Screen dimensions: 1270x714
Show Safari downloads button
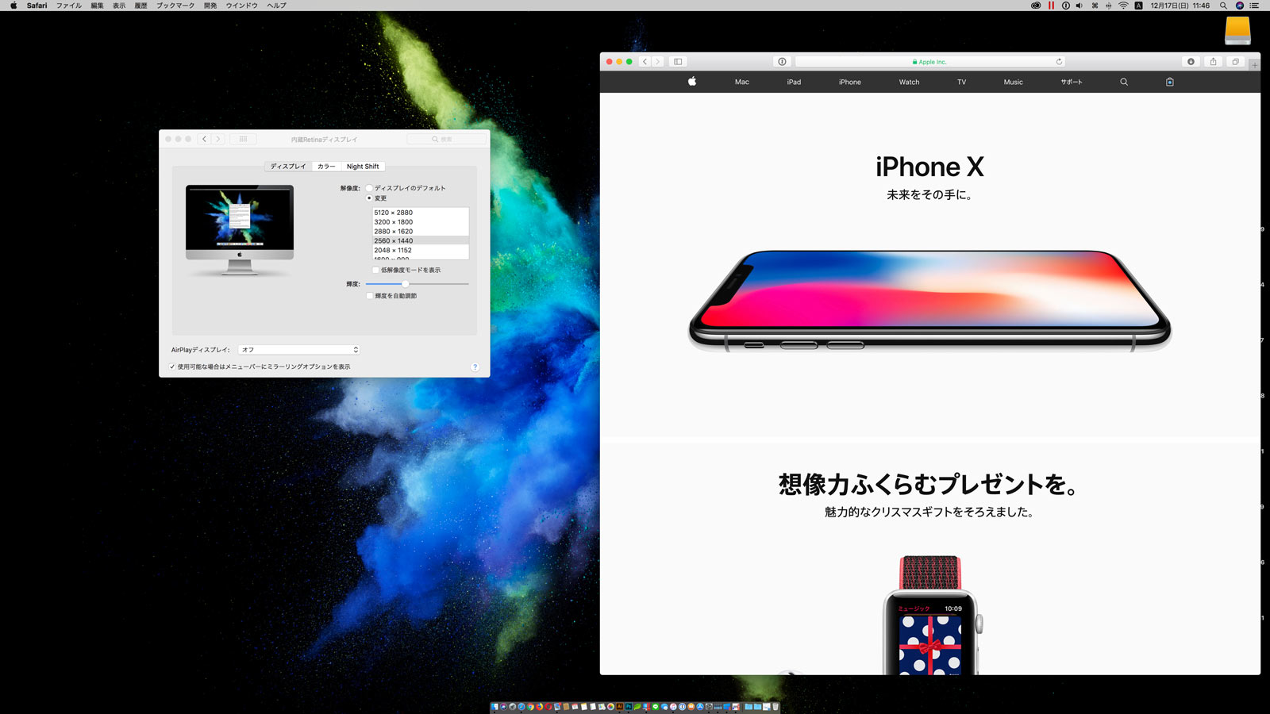point(1191,61)
